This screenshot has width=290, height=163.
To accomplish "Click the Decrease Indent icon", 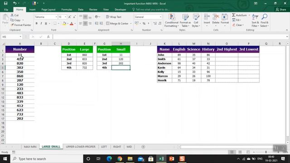I will coord(97,24).
